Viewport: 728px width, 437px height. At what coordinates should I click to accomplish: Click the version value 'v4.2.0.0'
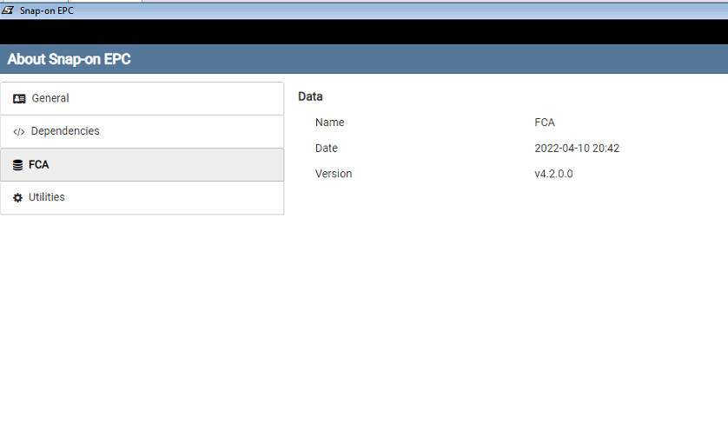coord(553,174)
